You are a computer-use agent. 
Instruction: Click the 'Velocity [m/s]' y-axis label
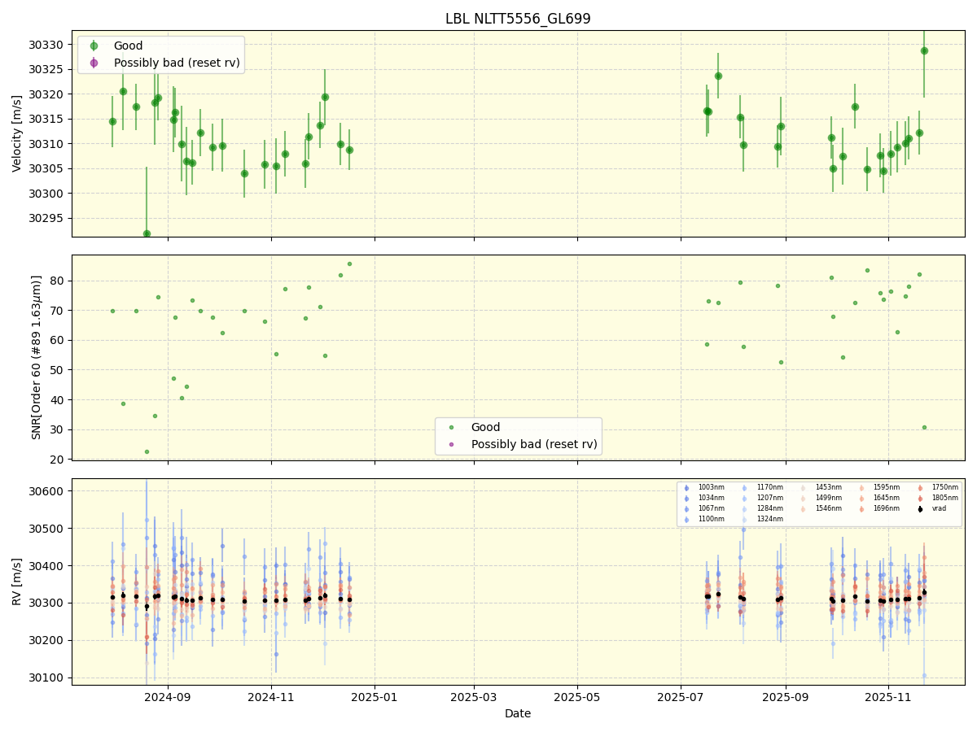coord(17,133)
